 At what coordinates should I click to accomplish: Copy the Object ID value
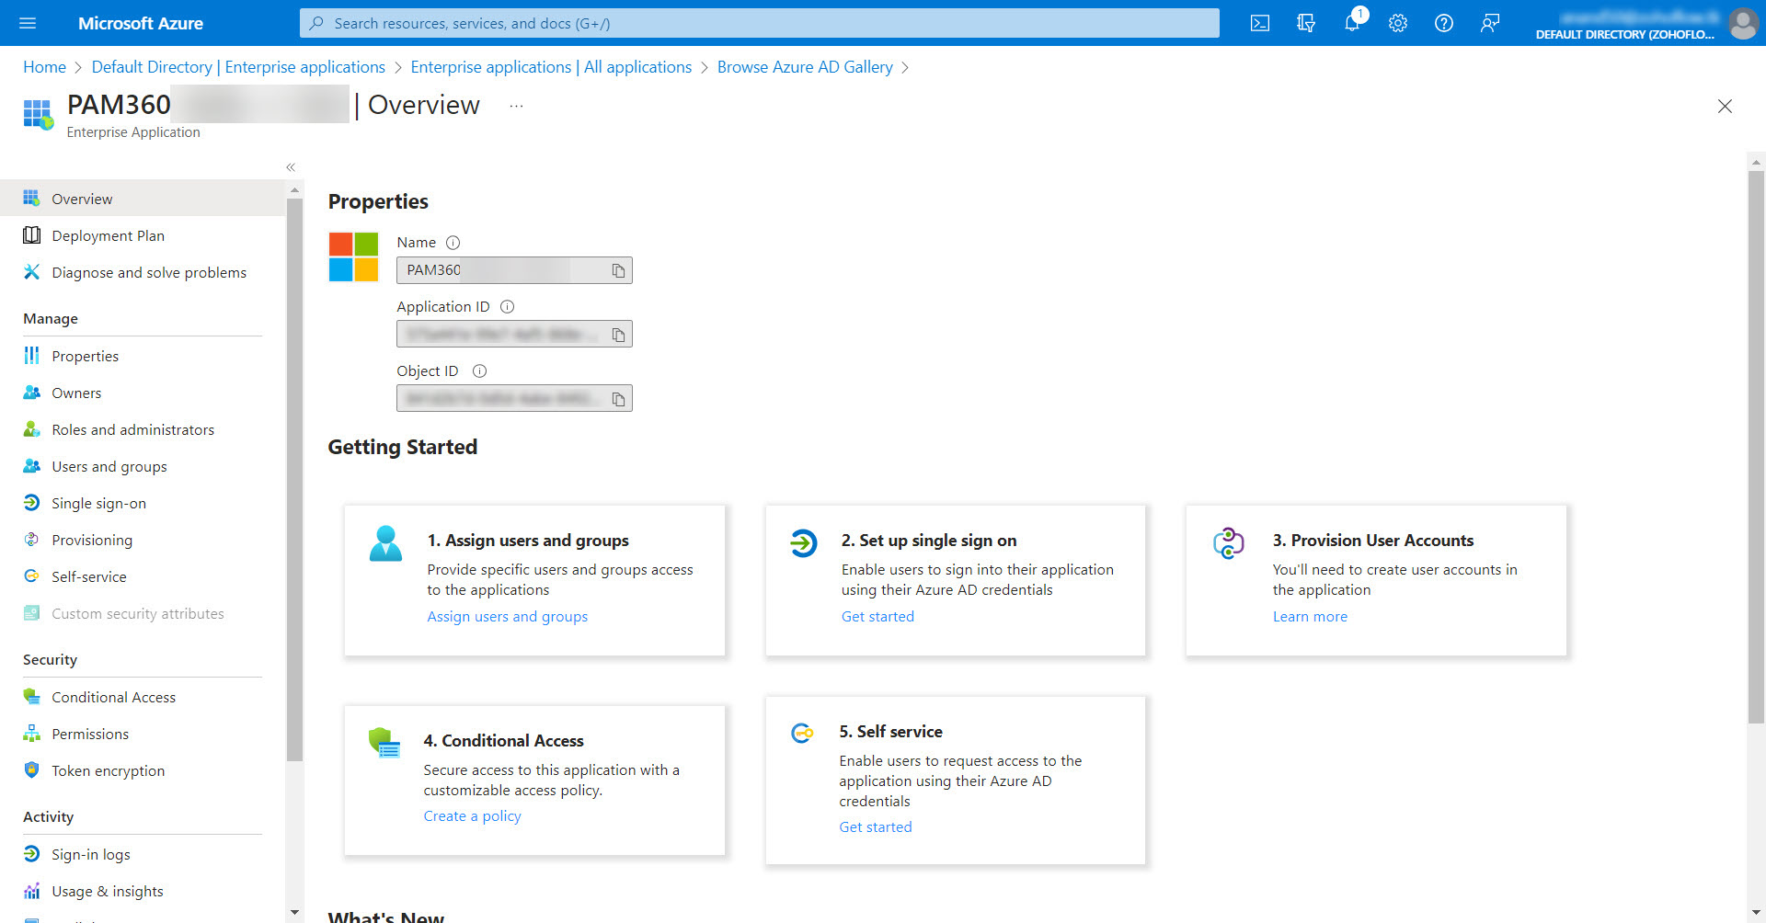(619, 398)
